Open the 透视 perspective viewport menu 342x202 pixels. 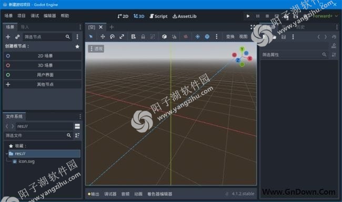pos(96,49)
